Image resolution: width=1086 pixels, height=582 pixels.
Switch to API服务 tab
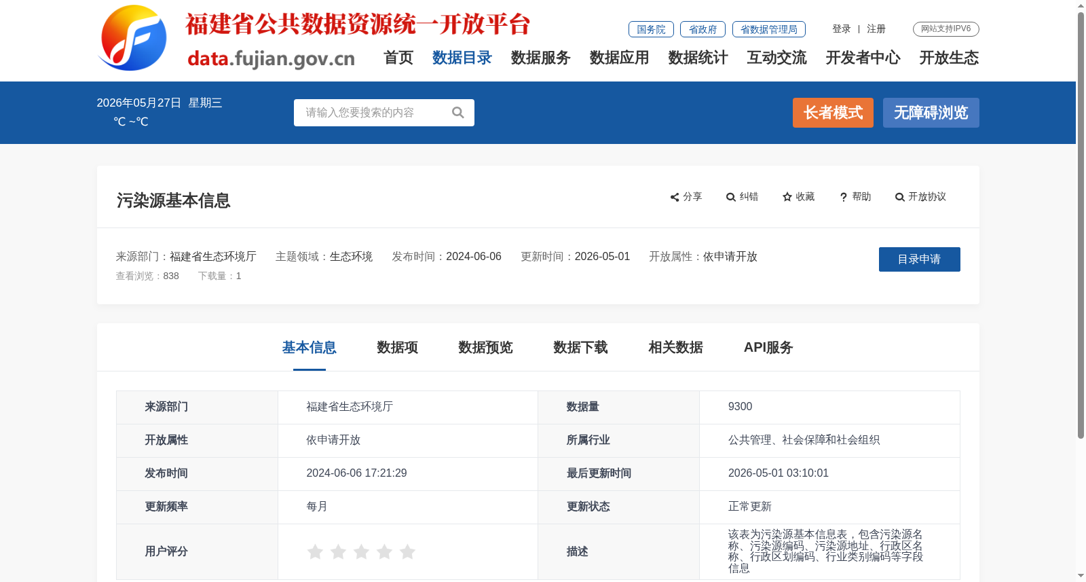click(x=768, y=348)
